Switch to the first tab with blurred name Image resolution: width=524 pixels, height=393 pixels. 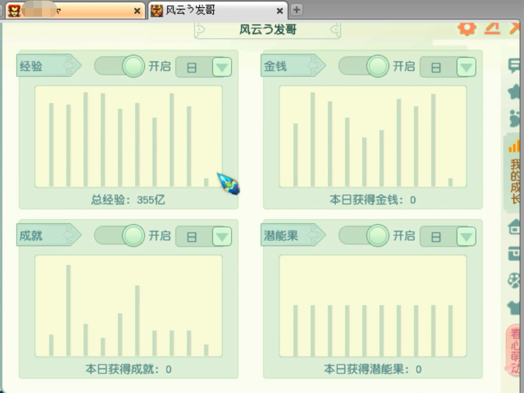pyautogui.click(x=75, y=11)
